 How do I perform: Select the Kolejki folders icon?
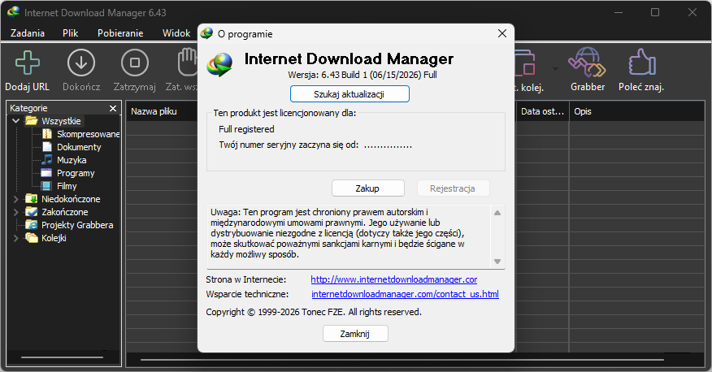tap(32, 238)
